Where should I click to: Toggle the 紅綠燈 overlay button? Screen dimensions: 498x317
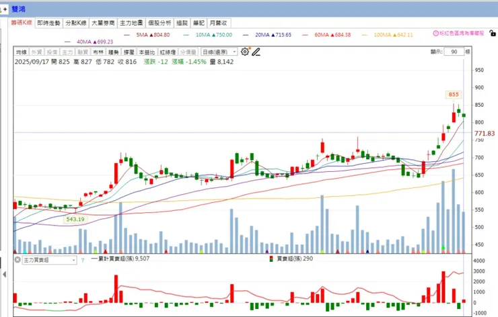click(168, 52)
